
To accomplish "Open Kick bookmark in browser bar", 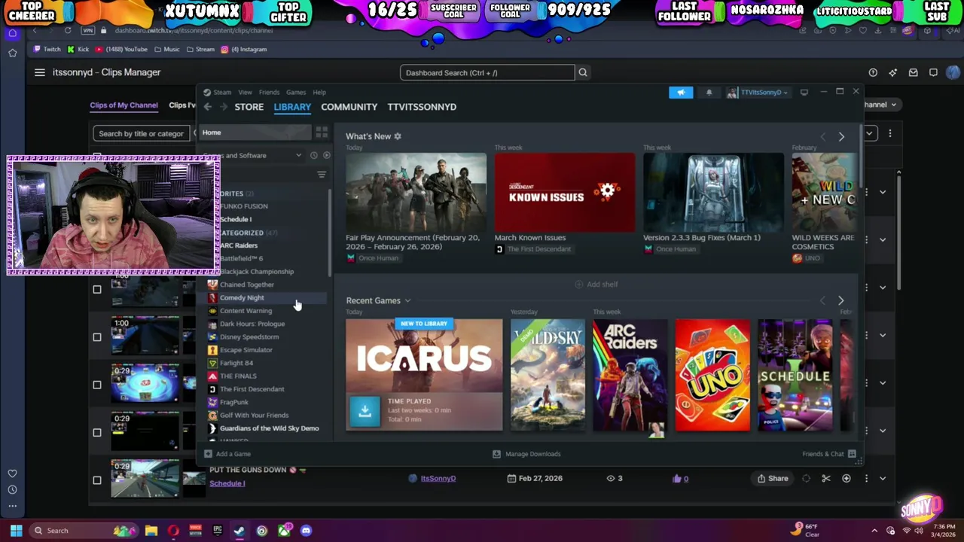I will click(78, 50).
